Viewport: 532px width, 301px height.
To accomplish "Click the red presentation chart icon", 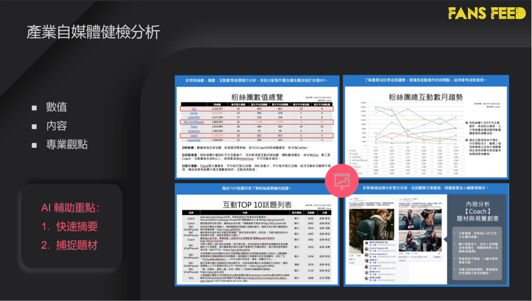I will tap(342, 181).
